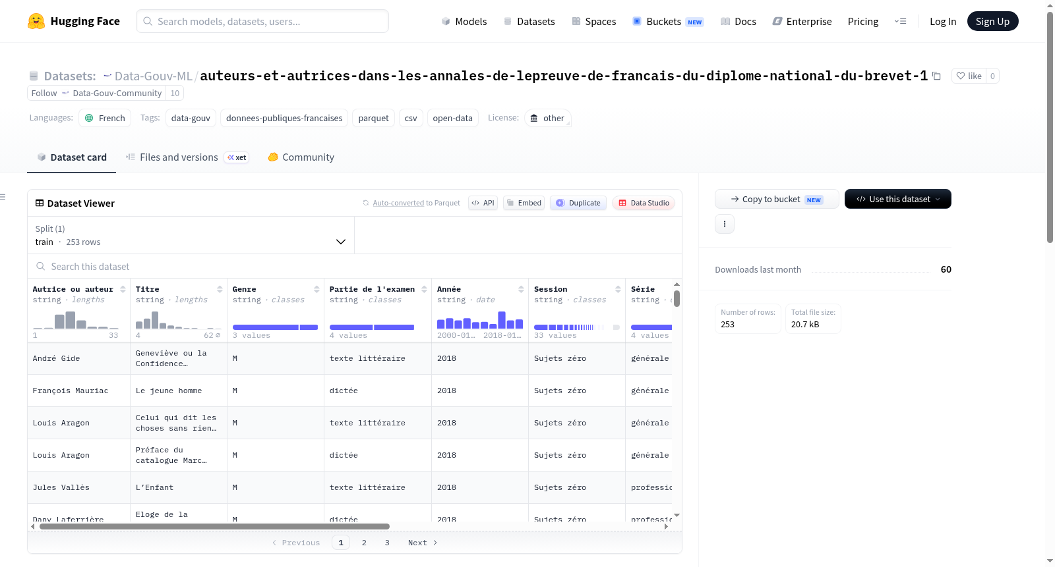Select the Jules Vallès cell

click(79, 487)
